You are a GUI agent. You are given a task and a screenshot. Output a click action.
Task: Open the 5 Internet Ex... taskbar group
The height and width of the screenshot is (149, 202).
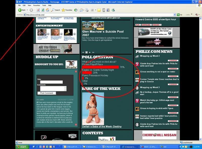click(131, 147)
